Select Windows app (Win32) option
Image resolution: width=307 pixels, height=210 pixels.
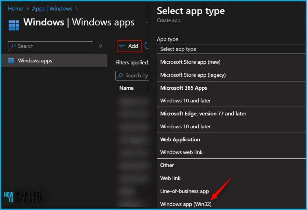pyautogui.click(x=186, y=204)
